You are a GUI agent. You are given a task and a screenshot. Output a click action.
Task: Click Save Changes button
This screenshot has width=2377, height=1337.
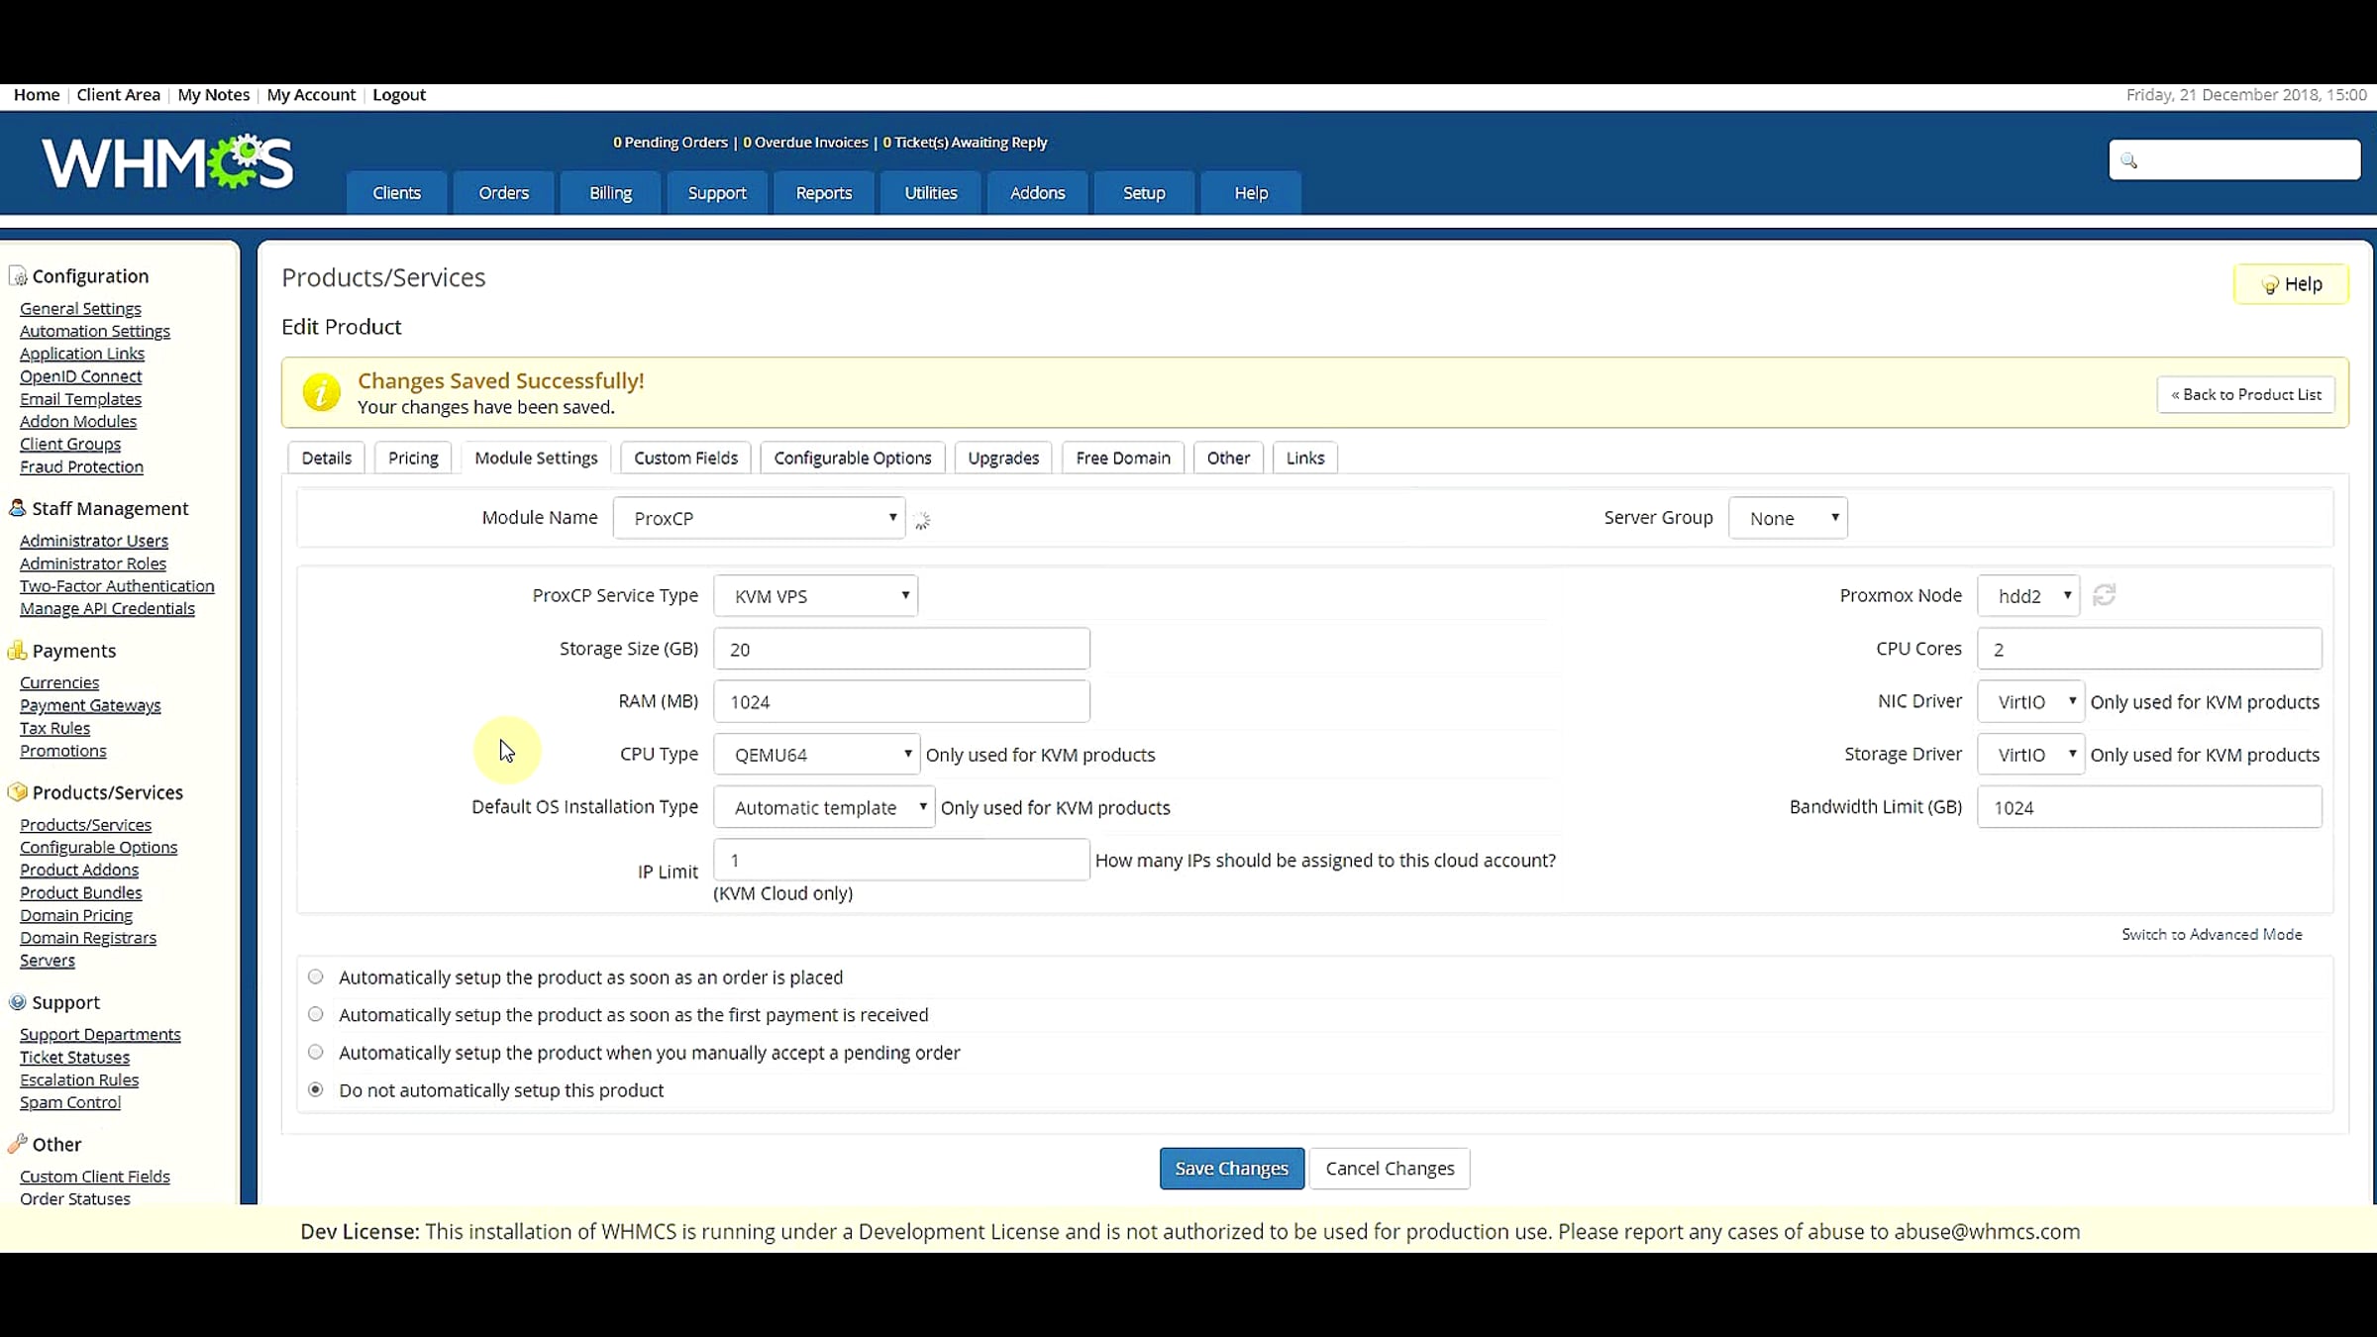[x=1232, y=1169]
